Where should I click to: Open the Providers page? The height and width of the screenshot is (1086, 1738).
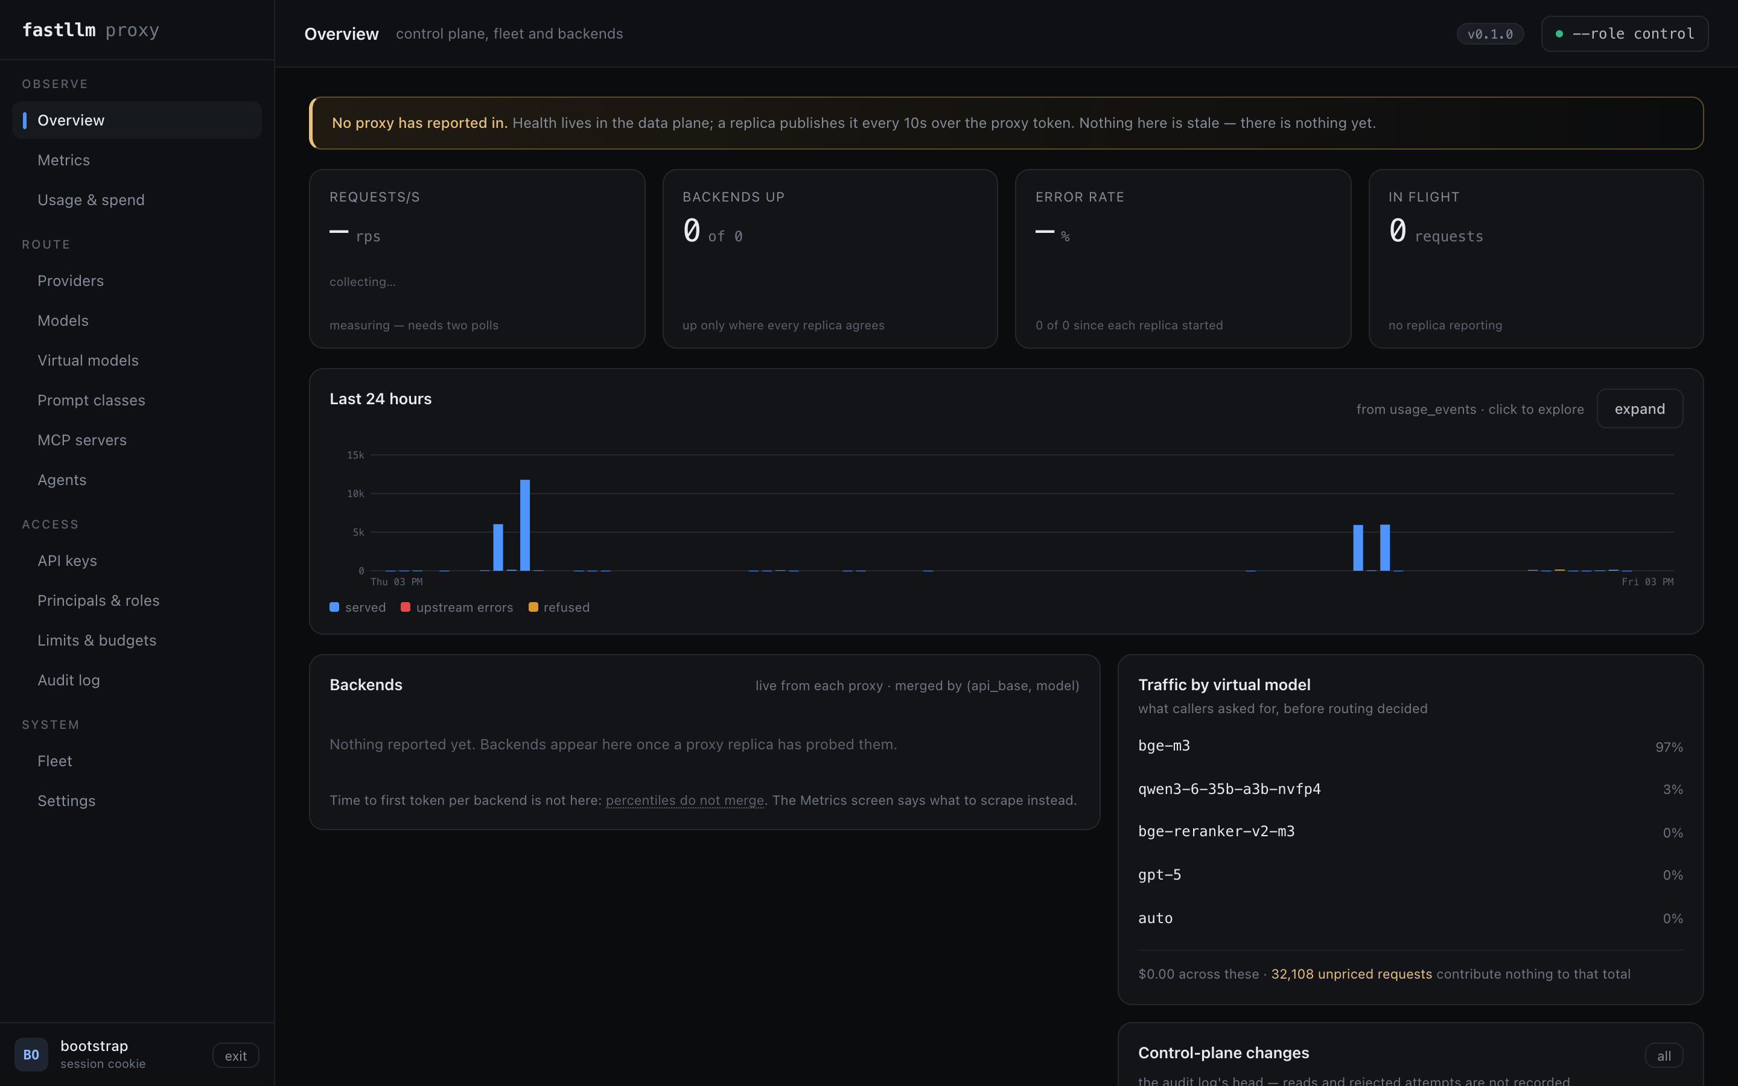136,281
